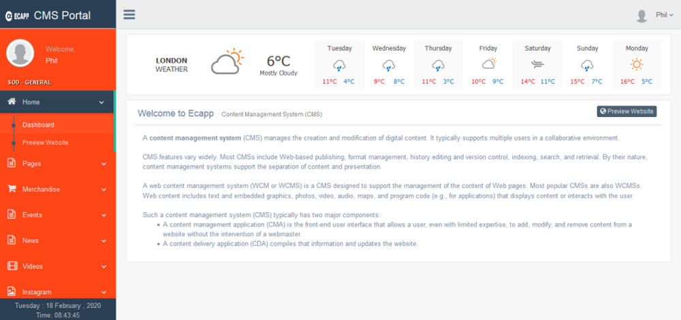Screen dimensions: 681x320
Task: Click the Tuesday 18 February 2020 date
Action: (58, 305)
